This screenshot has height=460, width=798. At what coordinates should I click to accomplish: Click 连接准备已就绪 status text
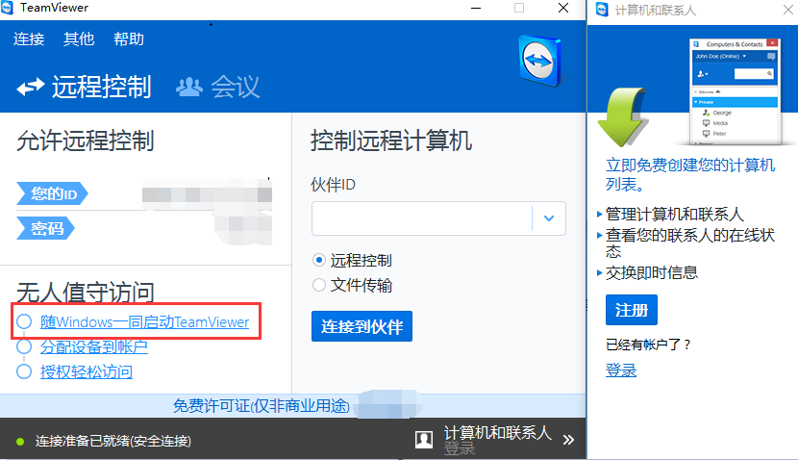tap(113, 441)
